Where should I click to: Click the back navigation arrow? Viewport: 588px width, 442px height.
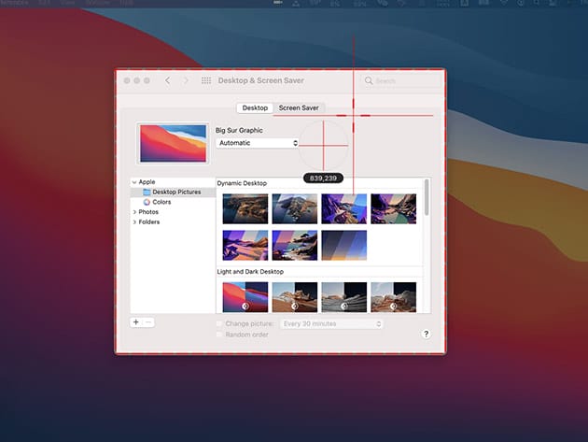point(167,81)
